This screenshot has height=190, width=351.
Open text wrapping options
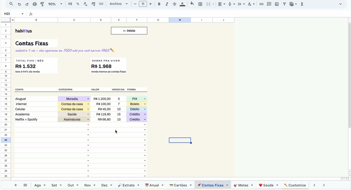point(241,4)
